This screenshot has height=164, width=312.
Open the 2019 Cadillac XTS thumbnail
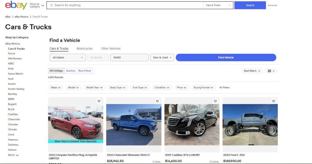(x=192, y=125)
